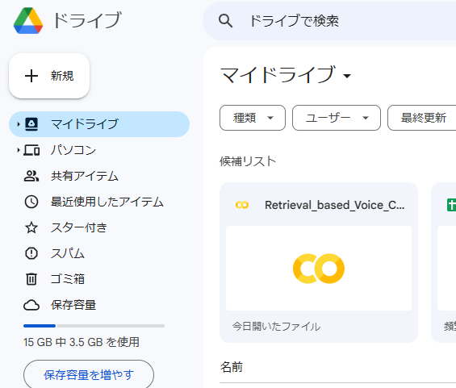Click the storage usage progress bar
Viewport: 456px width, 388px height.
click(94, 326)
